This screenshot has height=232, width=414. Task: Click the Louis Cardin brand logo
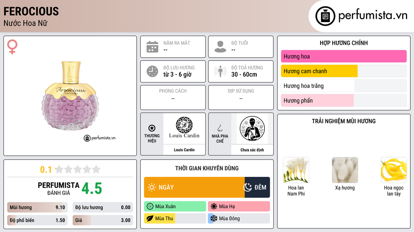pos(184,128)
